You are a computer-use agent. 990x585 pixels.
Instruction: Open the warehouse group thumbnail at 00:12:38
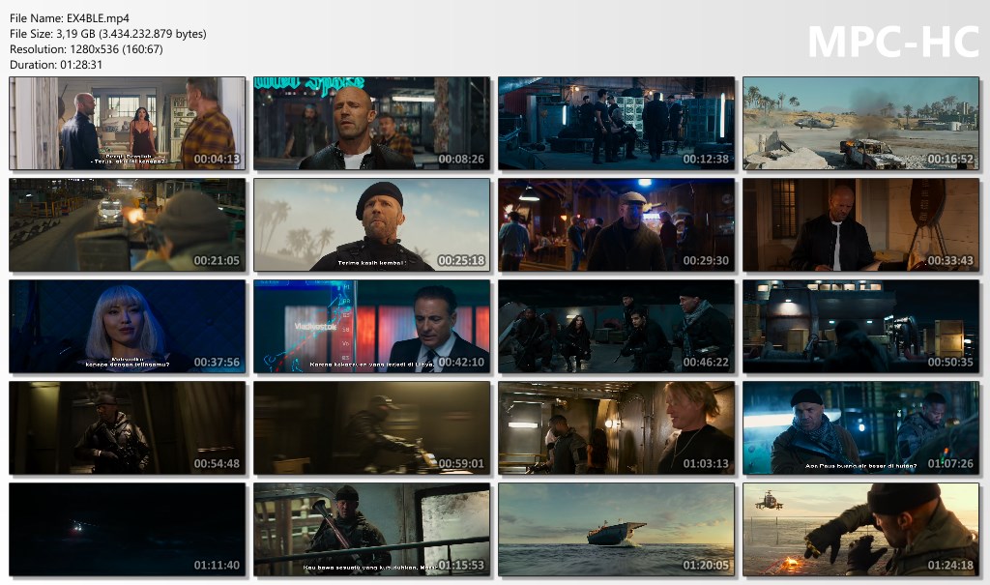coord(617,124)
